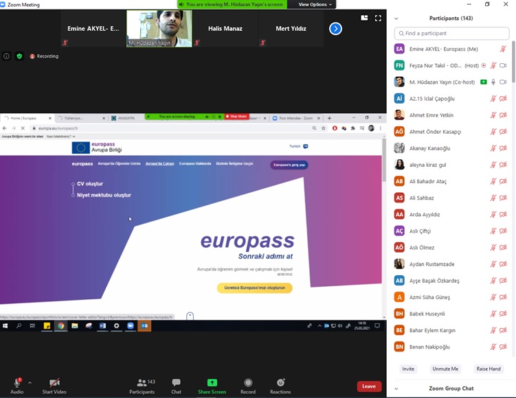
Task: Click the Unmute Me button
Action: [445, 368]
